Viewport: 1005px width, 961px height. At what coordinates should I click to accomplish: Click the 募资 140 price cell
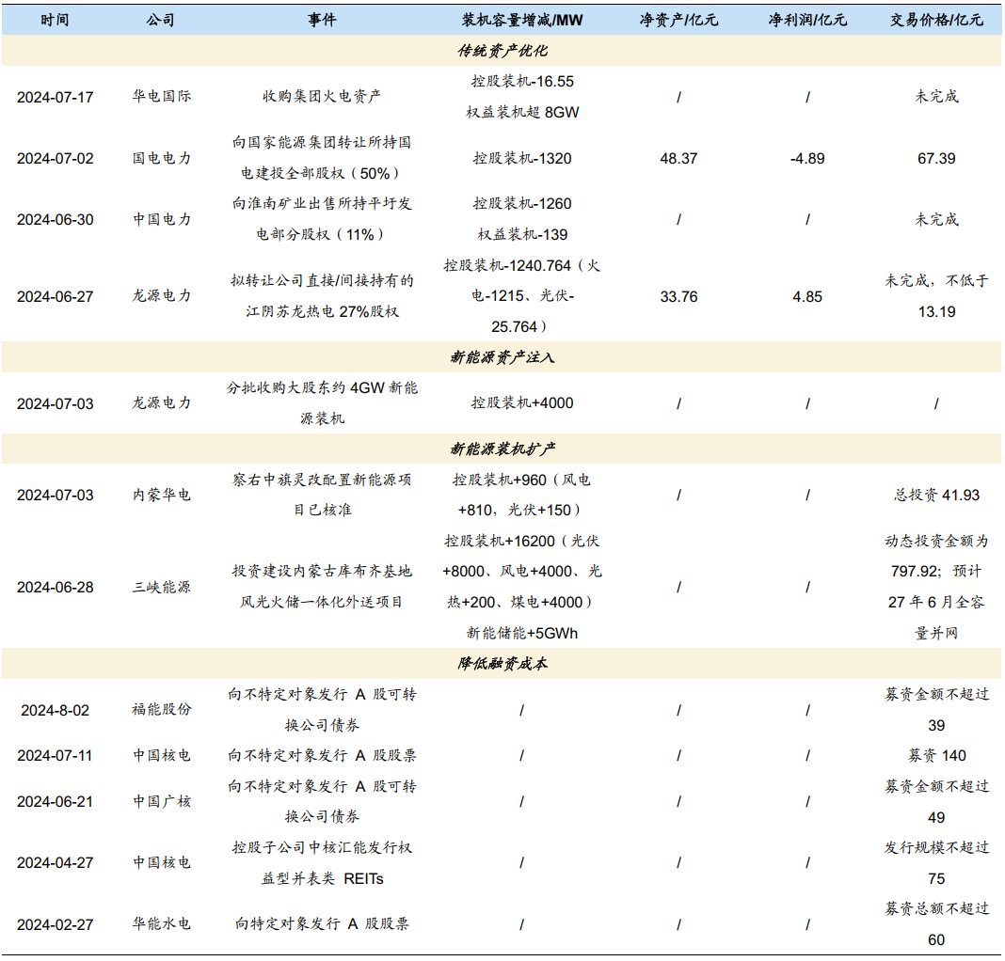click(936, 755)
